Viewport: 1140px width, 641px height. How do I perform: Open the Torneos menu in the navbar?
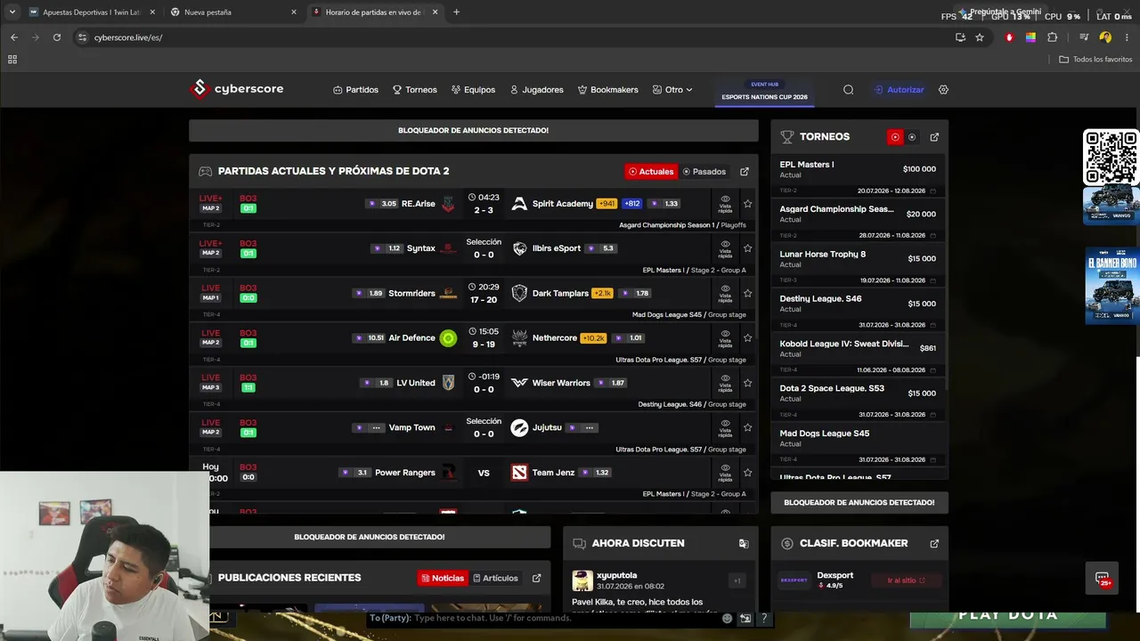pos(415,90)
